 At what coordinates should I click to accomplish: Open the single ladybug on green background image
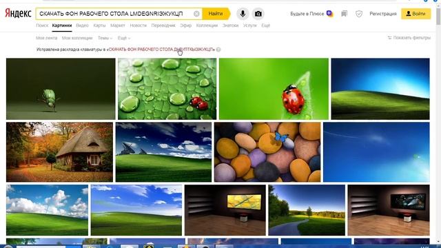tap(274, 89)
